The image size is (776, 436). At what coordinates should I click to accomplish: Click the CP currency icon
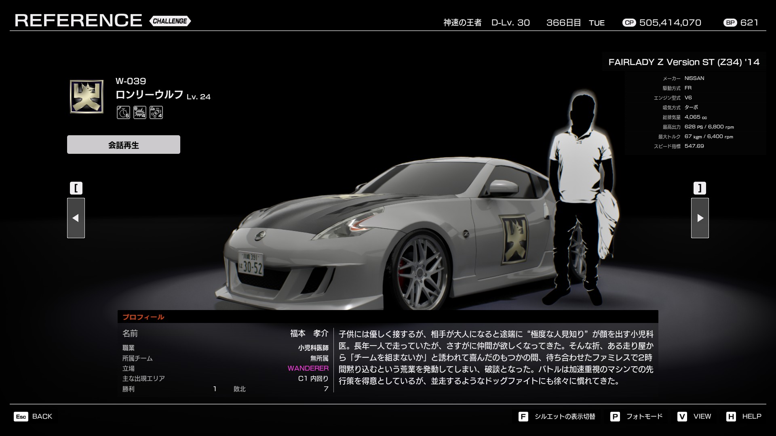pos(629,23)
